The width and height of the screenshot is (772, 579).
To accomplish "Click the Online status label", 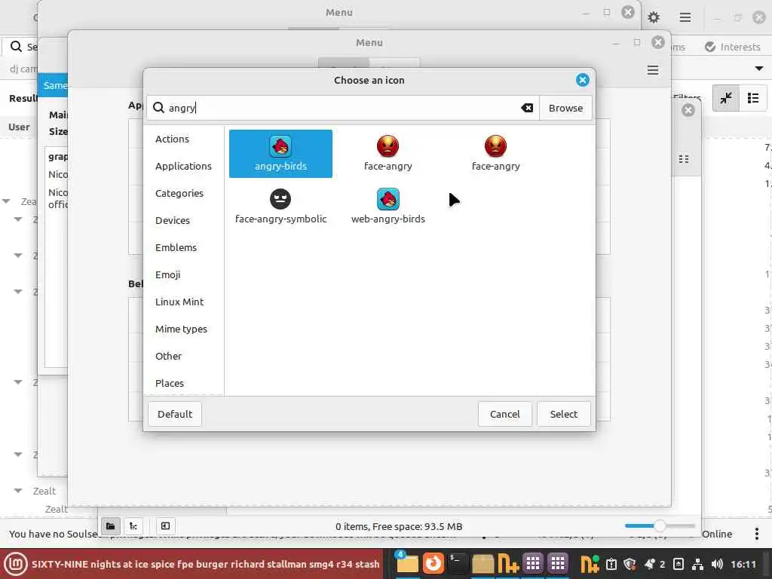I will pyautogui.click(x=717, y=534).
